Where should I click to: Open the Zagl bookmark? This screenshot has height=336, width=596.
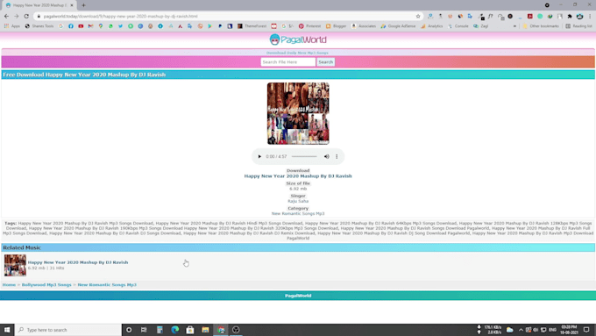click(x=481, y=26)
